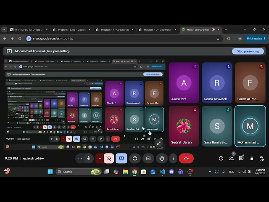Open meeting details info icon

click(x=221, y=158)
